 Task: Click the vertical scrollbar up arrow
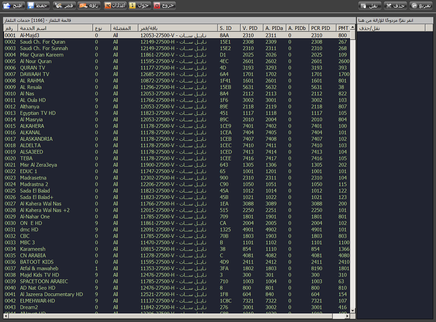point(352,27)
